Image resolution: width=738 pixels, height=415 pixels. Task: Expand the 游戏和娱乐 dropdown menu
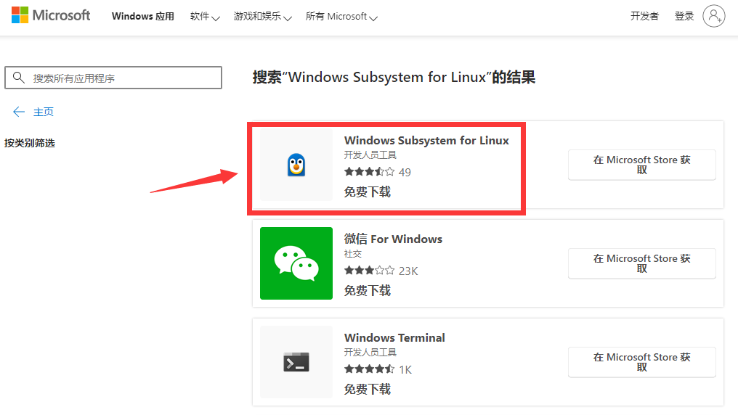point(263,17)
